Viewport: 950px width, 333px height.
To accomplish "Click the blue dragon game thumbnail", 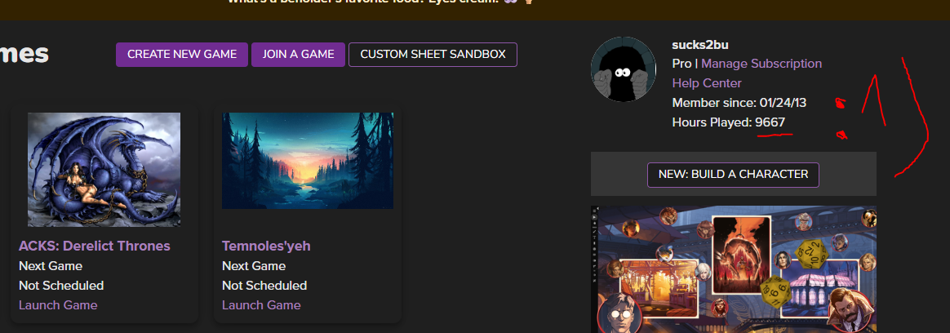I will (104, 170).
